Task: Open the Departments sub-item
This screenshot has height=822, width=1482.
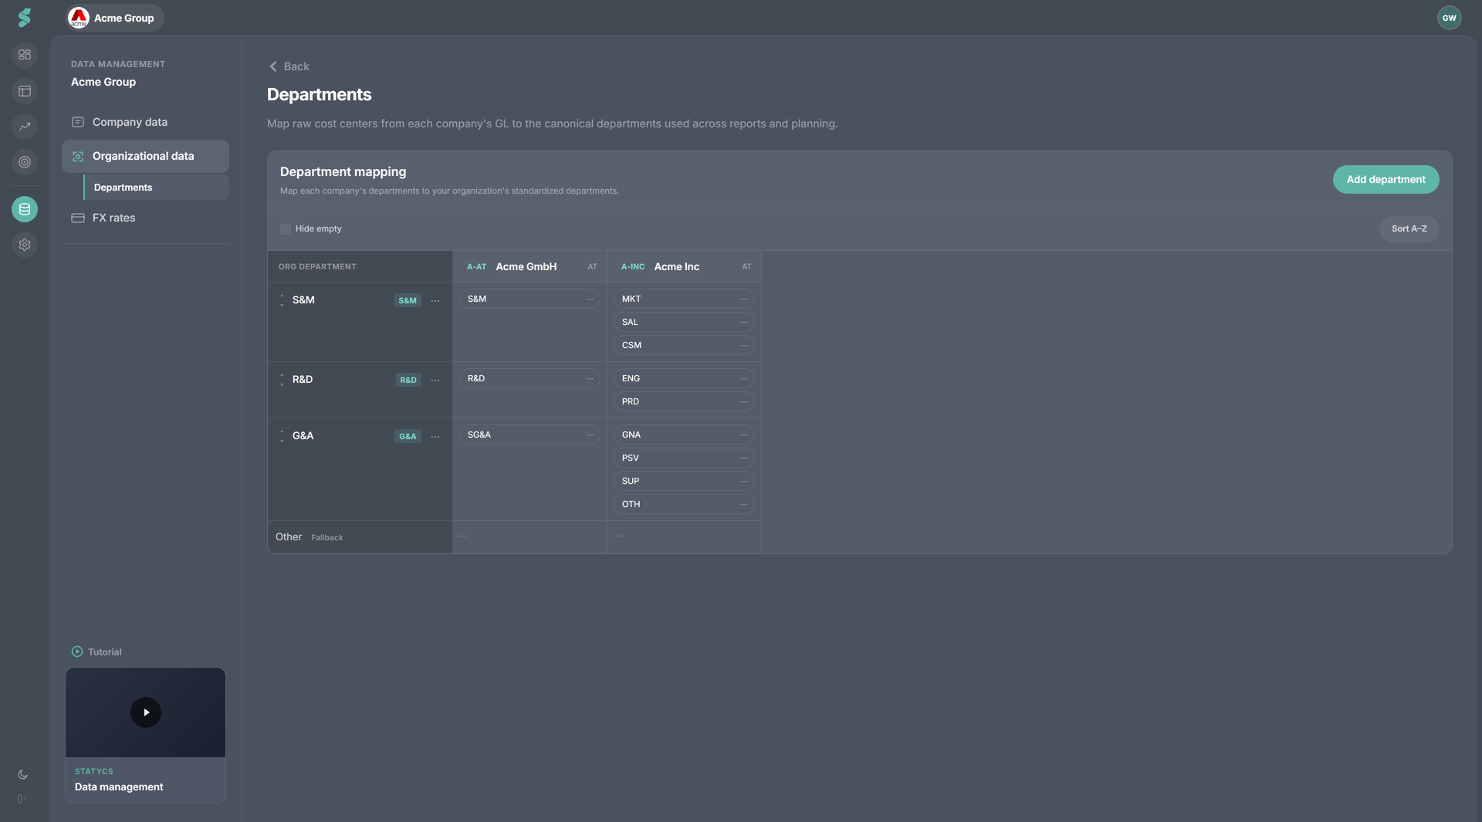Action: [157, 188]
